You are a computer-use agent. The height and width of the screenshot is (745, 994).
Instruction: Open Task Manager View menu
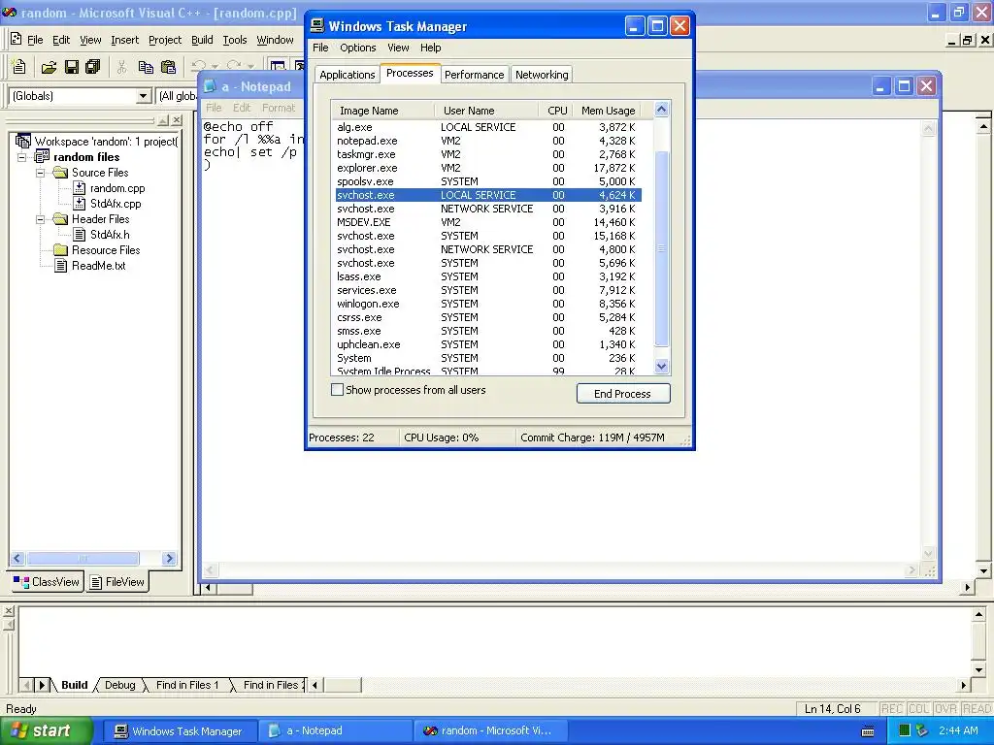(x=398, y=48)
